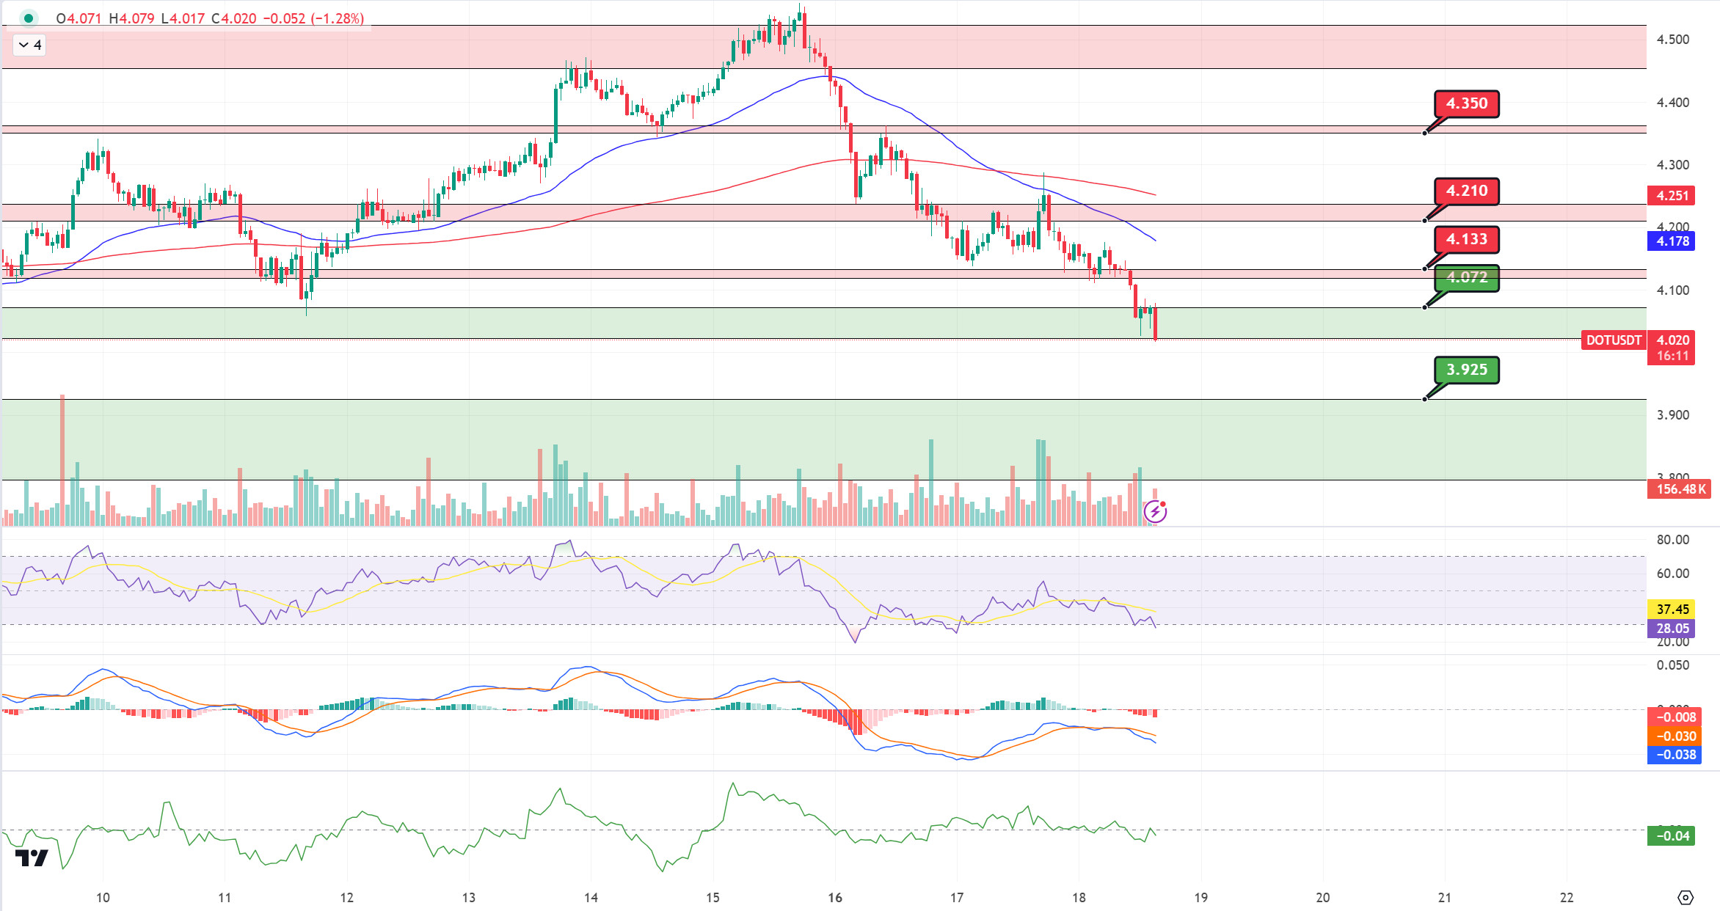Viewport: 1720px width, 911px height.
Task: Click the Close value C4.020
Action: pos(233,18)
